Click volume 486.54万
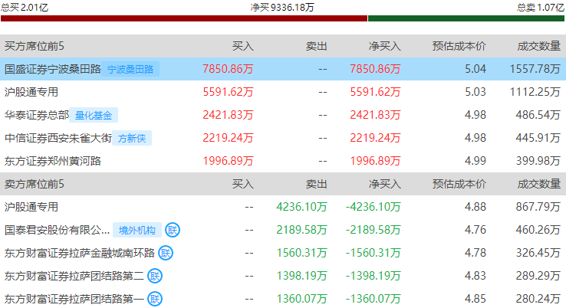This screenshot has height=308, width=566. [538, 115]
